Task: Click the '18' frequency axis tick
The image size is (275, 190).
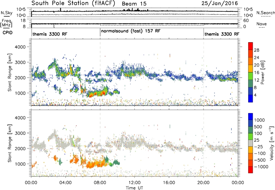Action: coord(23,21)
